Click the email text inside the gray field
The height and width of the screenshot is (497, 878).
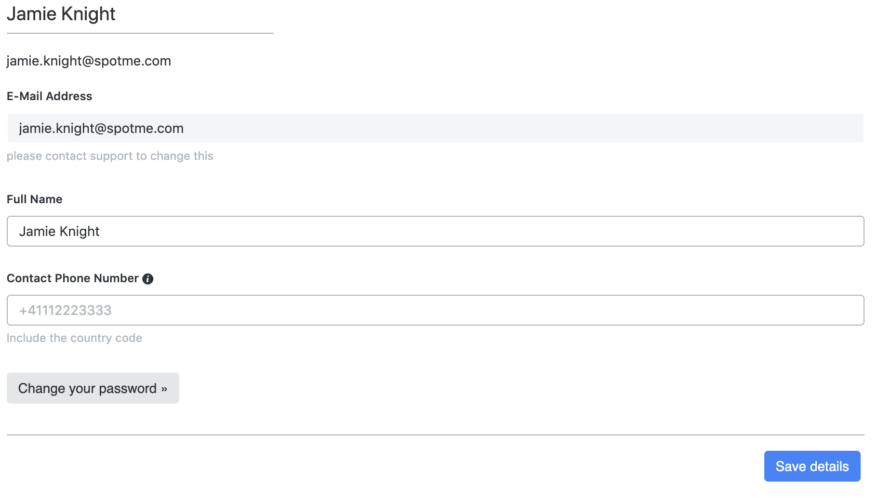click(101, 129)
